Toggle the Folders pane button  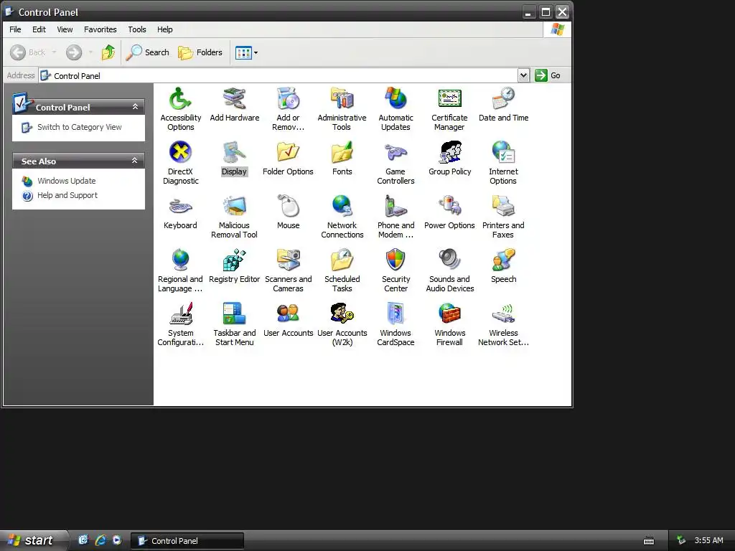tap(200, 52)
